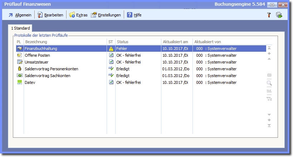Click the yellow warning icon for Finanzbuchhaltung
This screenshot has height=157, width=293.
point(111,49)
